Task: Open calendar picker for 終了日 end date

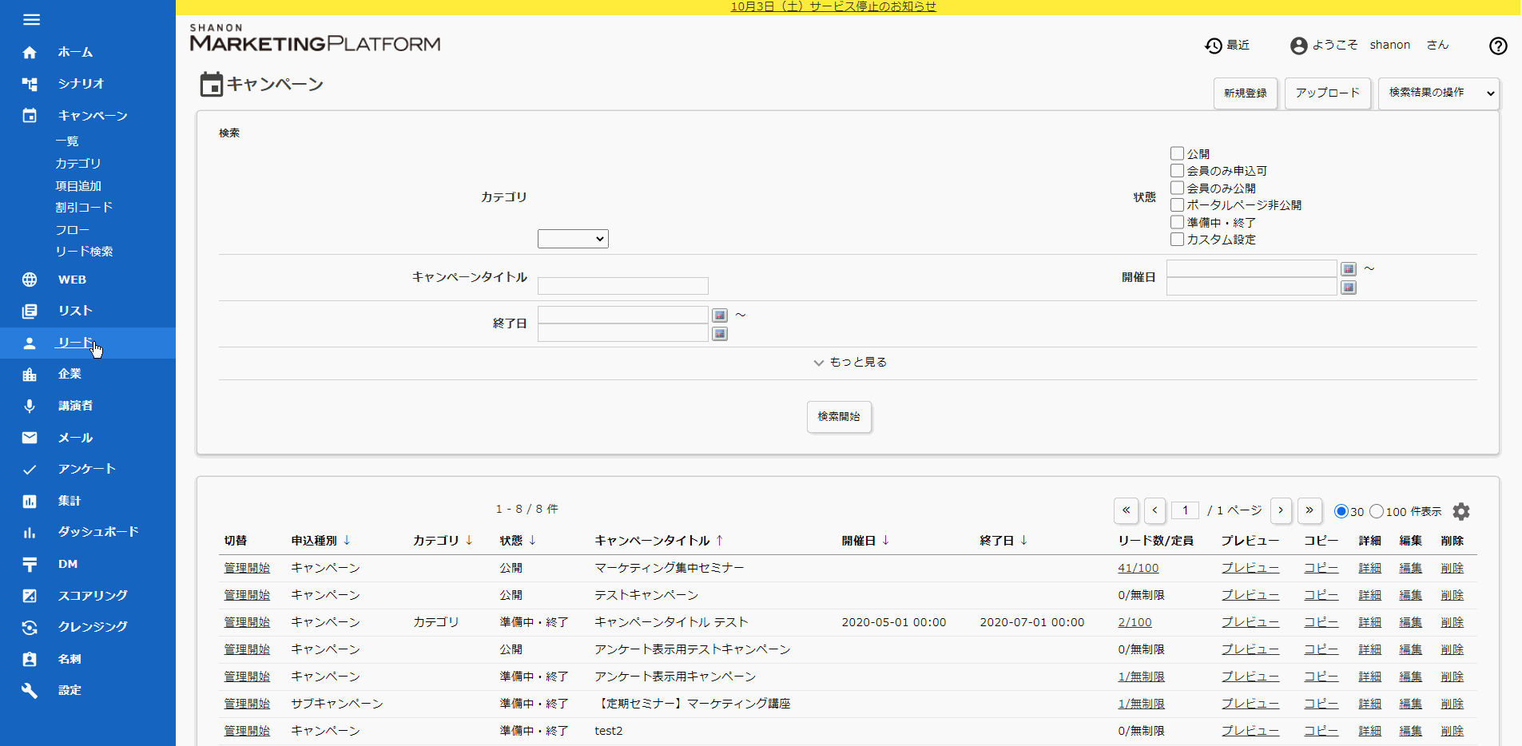Action: (720, 334)
